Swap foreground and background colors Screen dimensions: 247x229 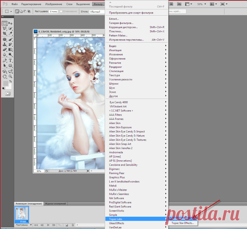pyautogui.click(x=10, y=81)
